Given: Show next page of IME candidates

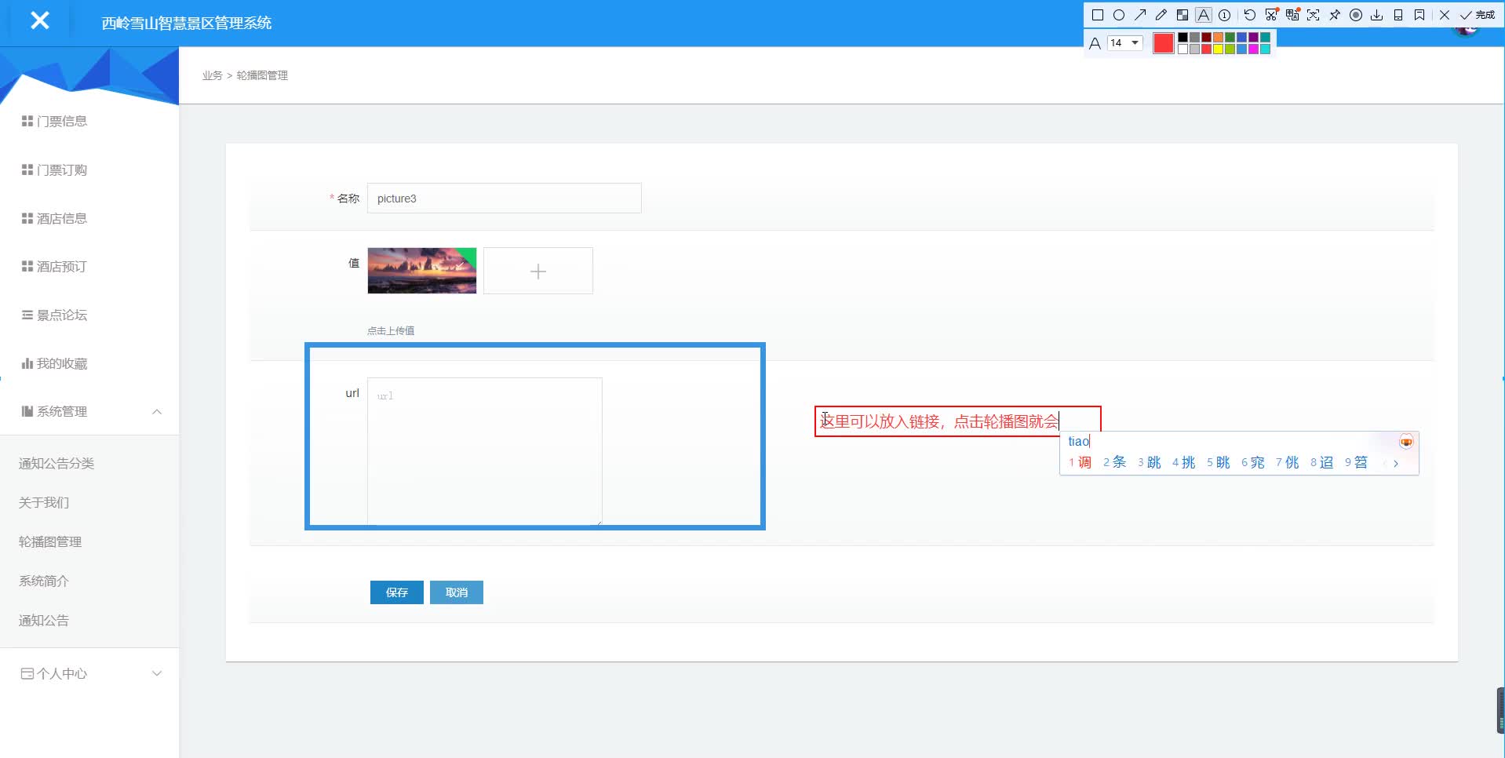Looking at the screenshot, I should (x=1396, y=463).
